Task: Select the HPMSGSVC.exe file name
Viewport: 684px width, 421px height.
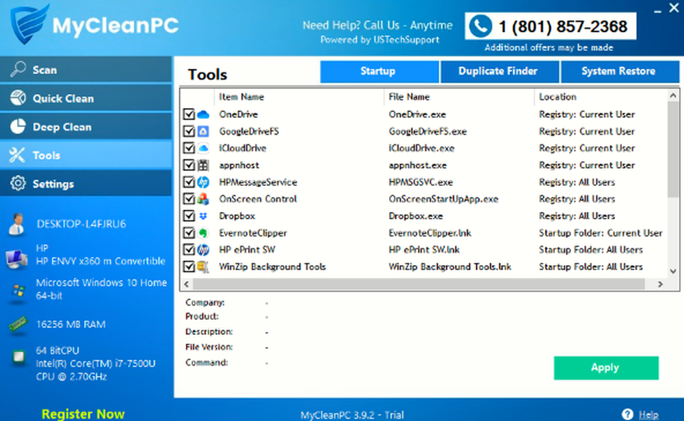Action: click(421, 182)
